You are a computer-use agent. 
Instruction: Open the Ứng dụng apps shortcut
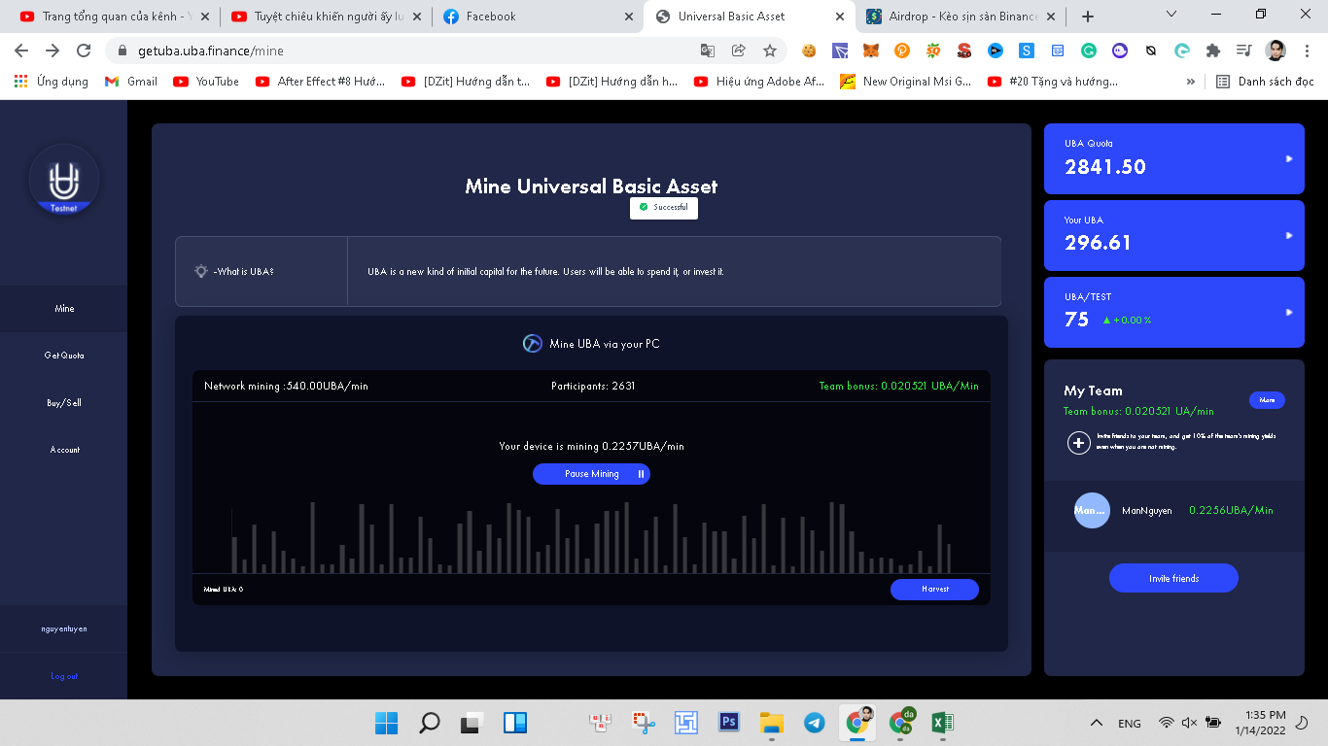point(52,82)
